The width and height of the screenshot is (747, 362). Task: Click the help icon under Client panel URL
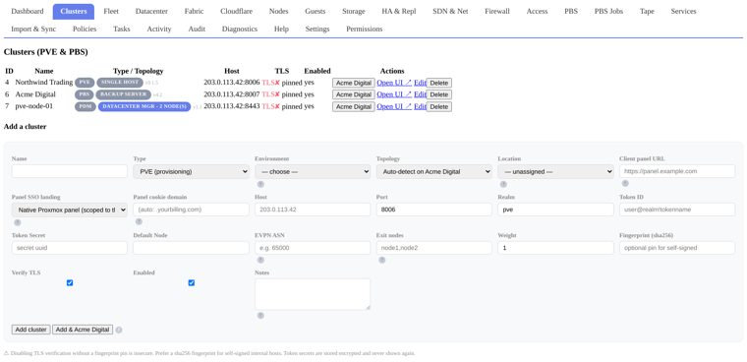point(625,183)
